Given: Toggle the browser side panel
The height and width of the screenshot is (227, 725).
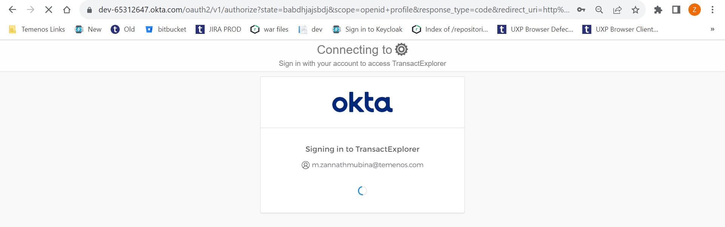Looking at the screenshot, I should (676, 10).
